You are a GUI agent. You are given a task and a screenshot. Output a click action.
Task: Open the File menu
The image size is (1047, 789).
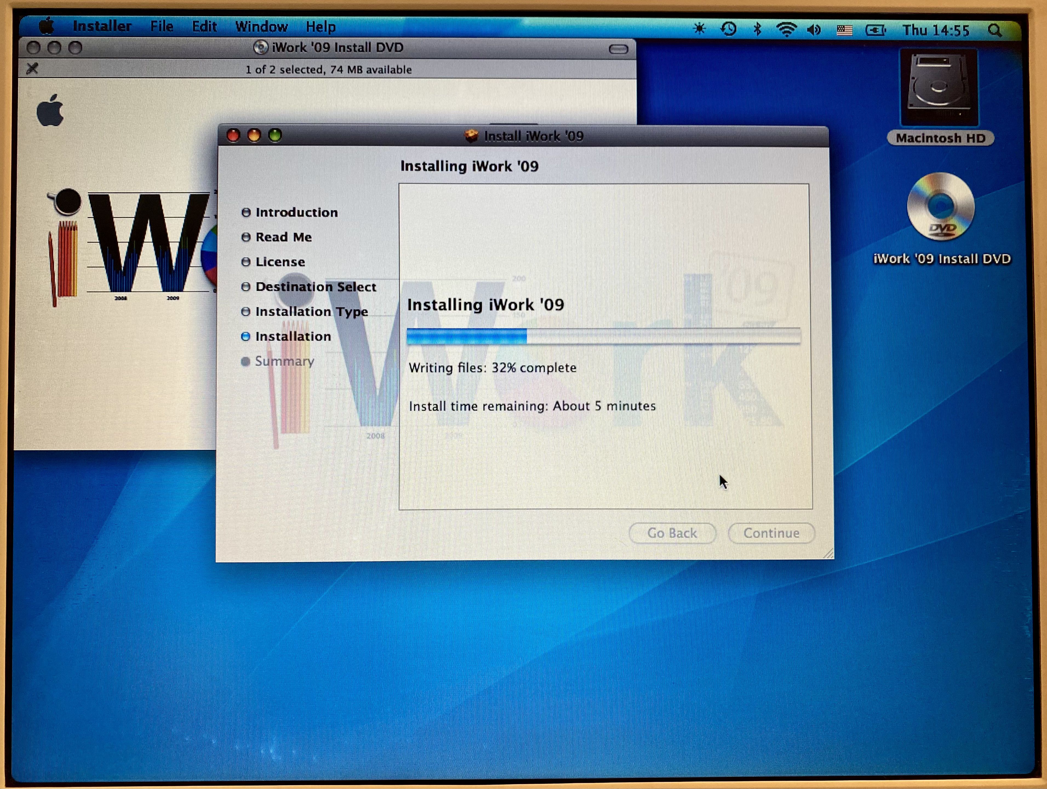161,26
